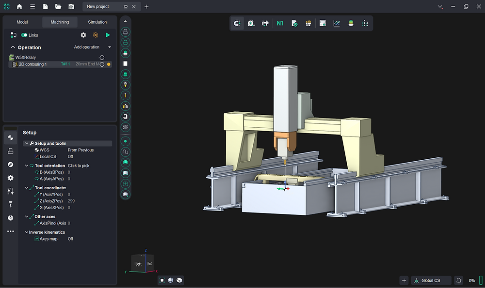Toggle the 2D contouring 1 circle indicator
Screen dimensions: 485x288
102,64
